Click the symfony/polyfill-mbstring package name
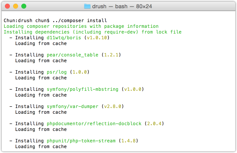237x153 pixels. click(82, 90)
